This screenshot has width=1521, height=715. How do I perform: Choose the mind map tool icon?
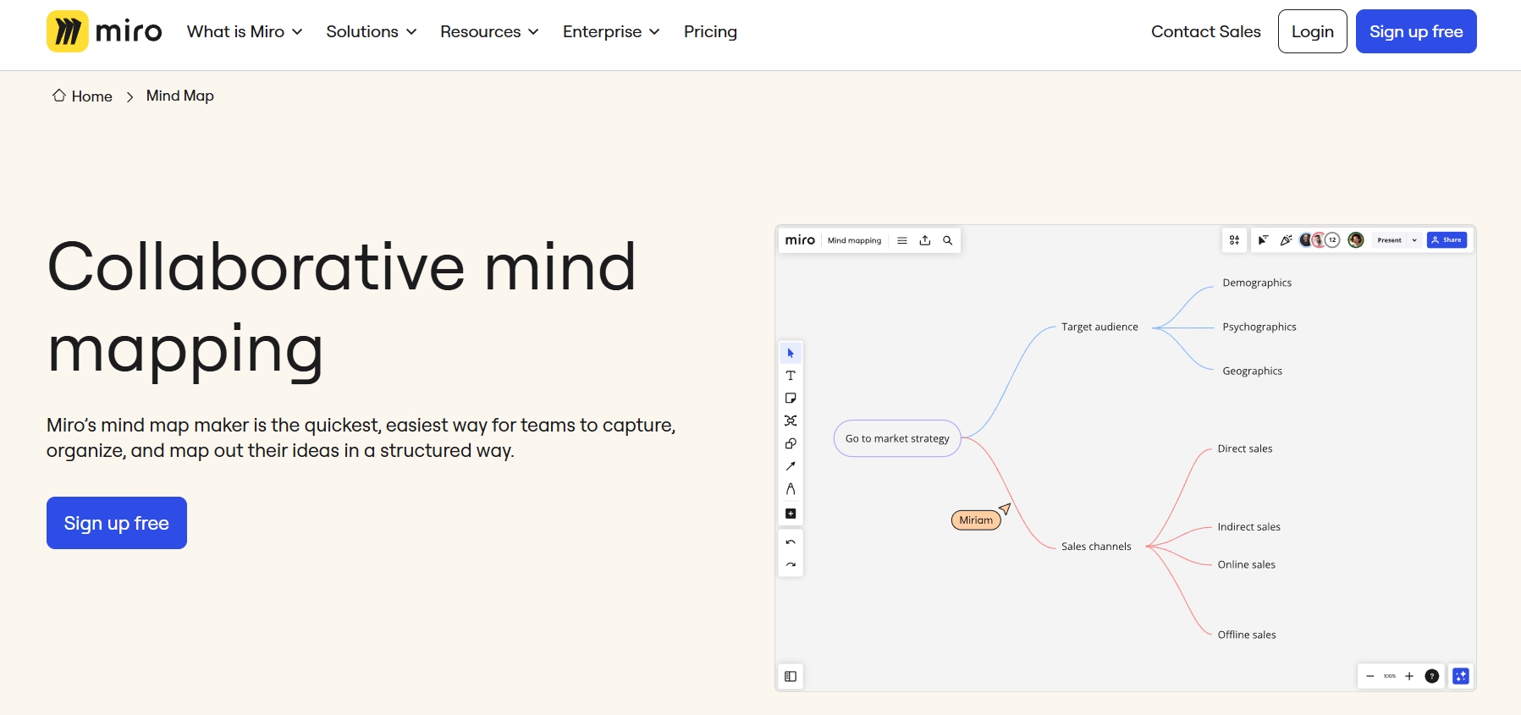point(791,421)
